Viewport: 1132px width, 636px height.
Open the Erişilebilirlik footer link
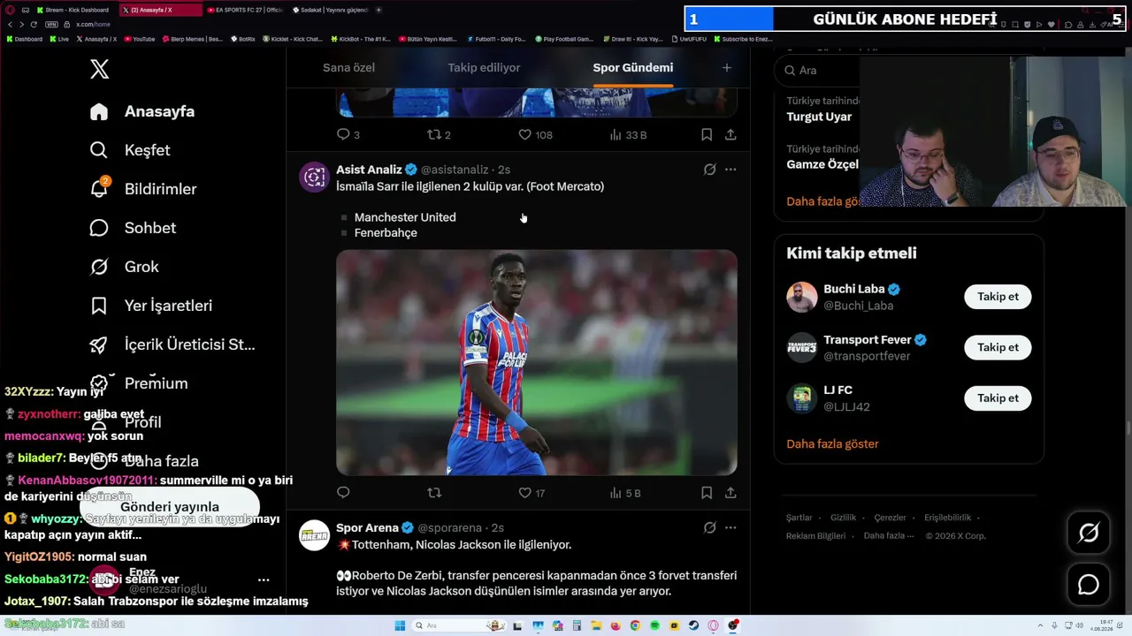(948, 518)
